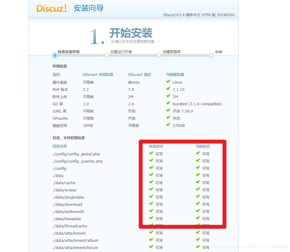Click the 环境以及文件目录权限检查 subtitle
The height and width of the screenshot is (252, 290).
133,41
